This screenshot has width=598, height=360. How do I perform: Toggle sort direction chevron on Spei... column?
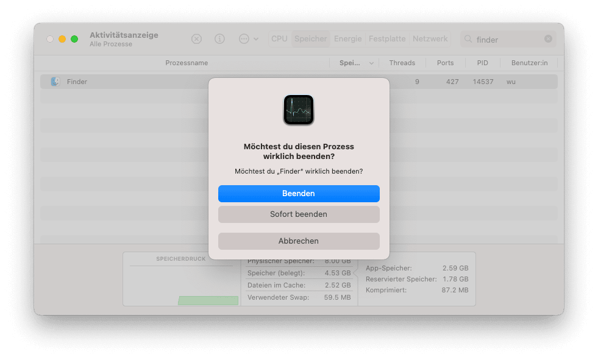[x=371, y=63]
